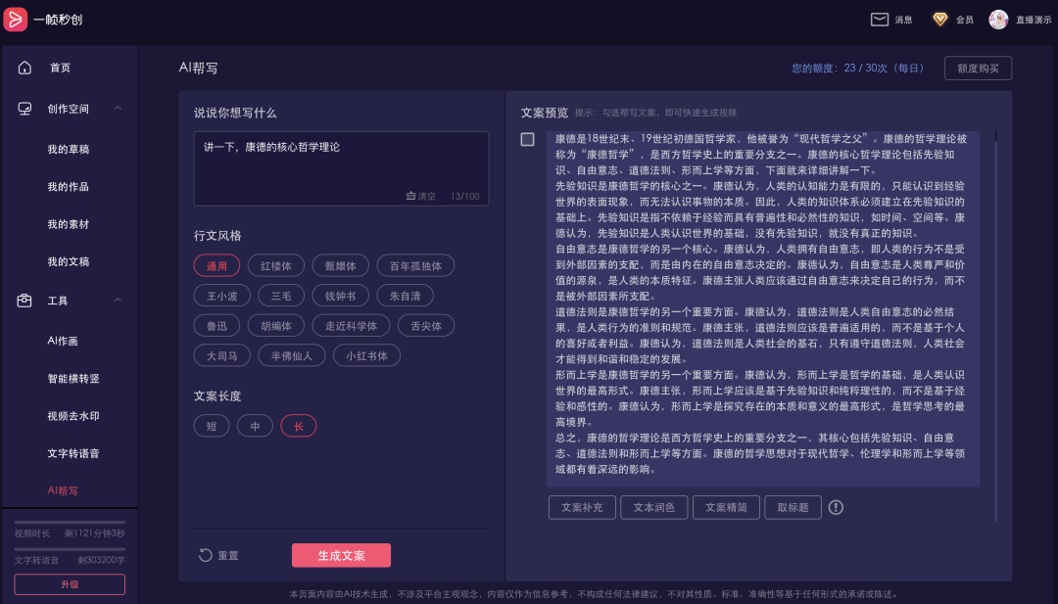1058x604 pixels.
Task: Click the 文案精简 button
Action: (726, 508)
